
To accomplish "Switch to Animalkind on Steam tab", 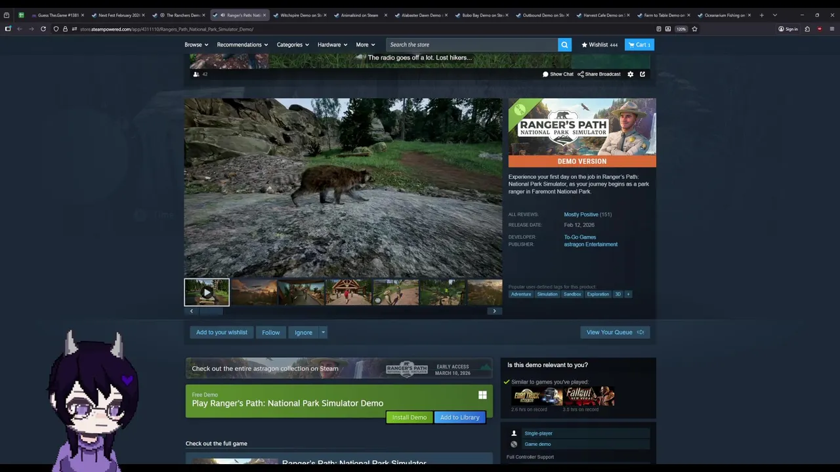I will tap(359, 15).
